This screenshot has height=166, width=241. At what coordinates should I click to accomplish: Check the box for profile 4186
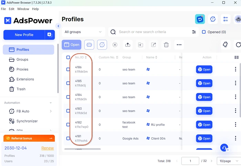[68, 69]
